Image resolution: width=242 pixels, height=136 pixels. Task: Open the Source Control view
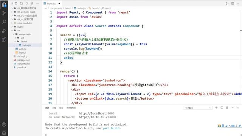click(x=4, y=13)
